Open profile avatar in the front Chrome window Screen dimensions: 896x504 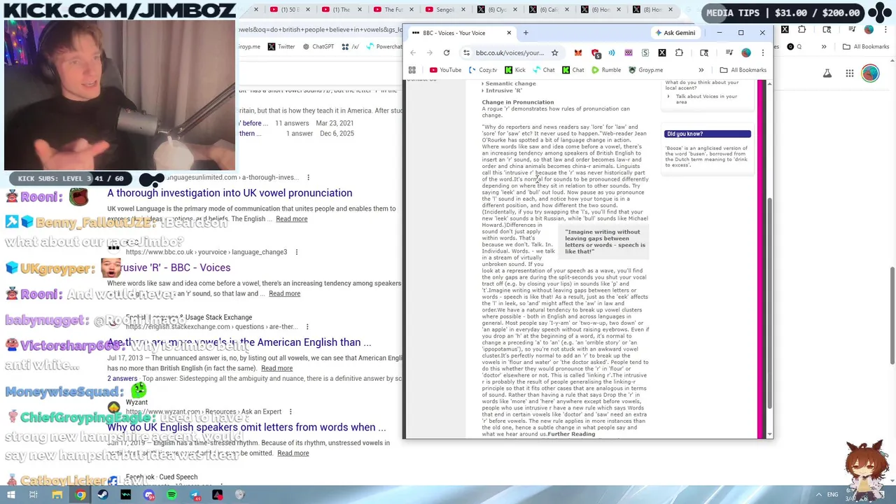click(746, 52)
